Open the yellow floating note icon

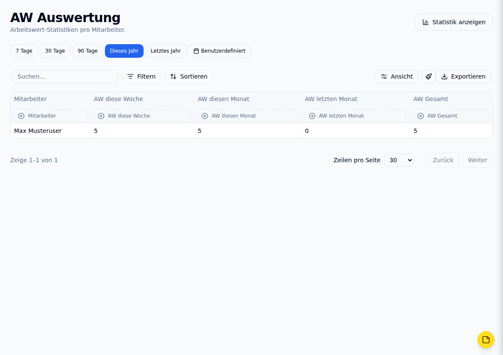(486, 340)
